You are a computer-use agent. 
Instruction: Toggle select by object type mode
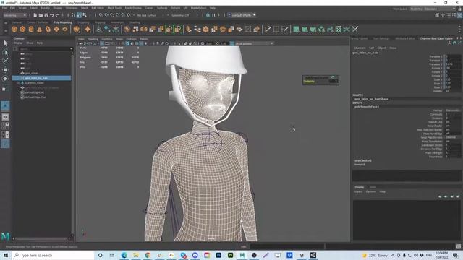(x=79, y=15)
